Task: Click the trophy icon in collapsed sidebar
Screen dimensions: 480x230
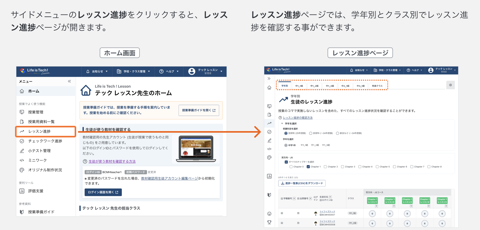Action: point(269,222)
